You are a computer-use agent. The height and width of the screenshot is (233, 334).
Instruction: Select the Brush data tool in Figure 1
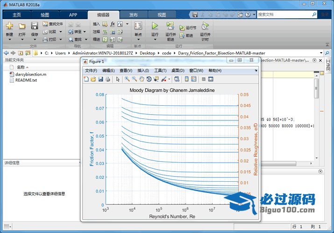[x=163, y=79]
